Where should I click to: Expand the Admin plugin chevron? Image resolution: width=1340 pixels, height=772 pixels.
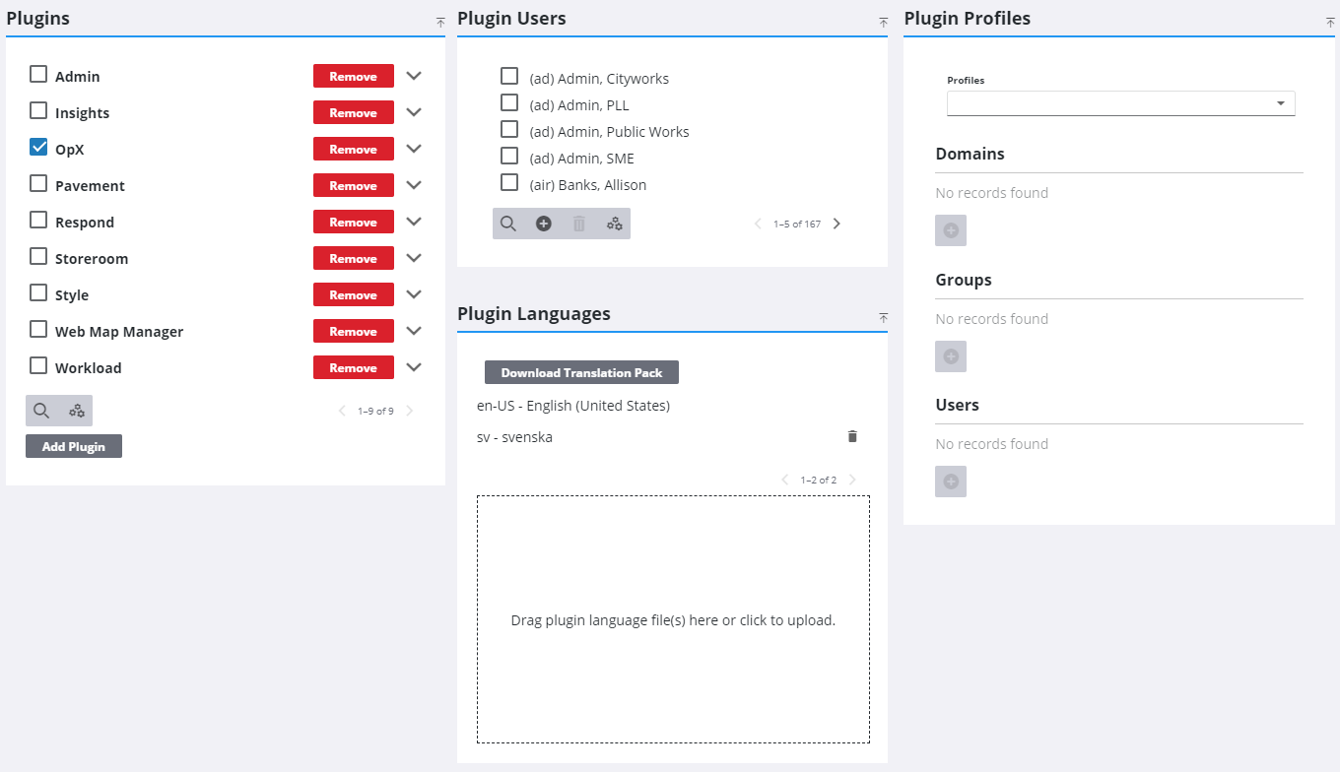414,76
